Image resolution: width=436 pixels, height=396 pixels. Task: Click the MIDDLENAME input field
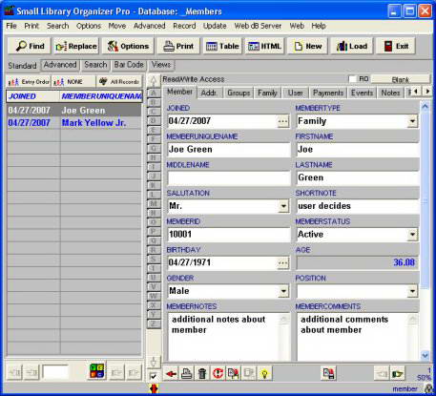[x=229, y=177]
